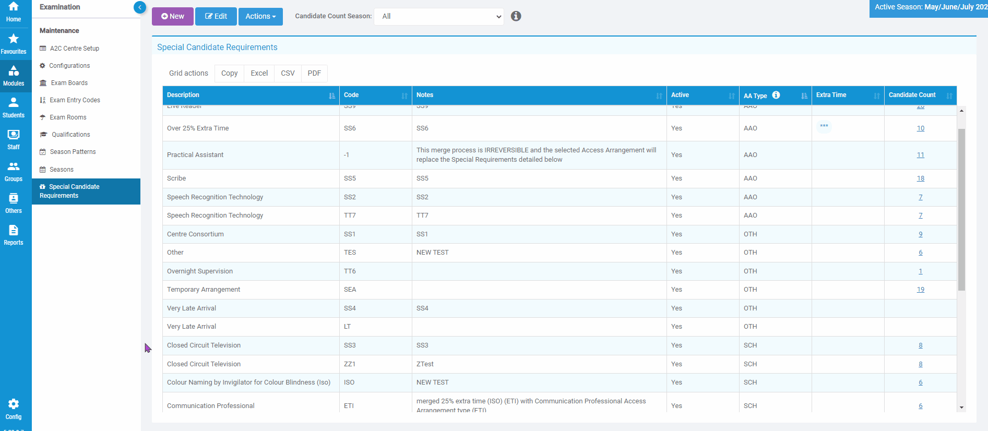Screen dimensions: 988x431
Task: Click scrollbar up arrow
Action: (961, 111)
